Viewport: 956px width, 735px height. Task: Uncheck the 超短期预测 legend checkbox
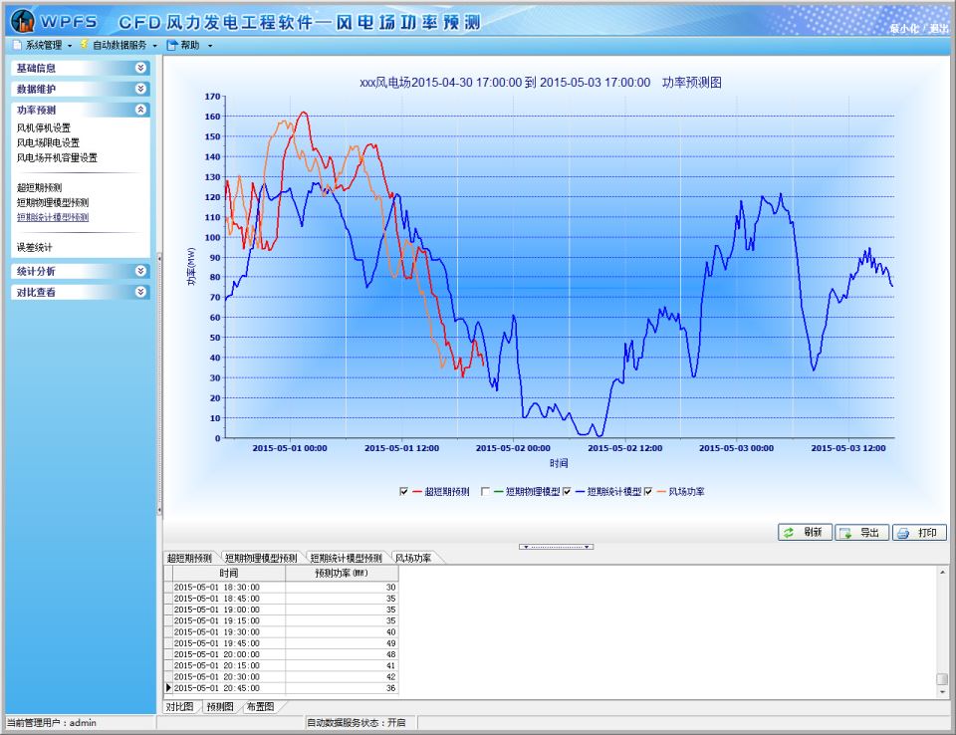point(403,491)
